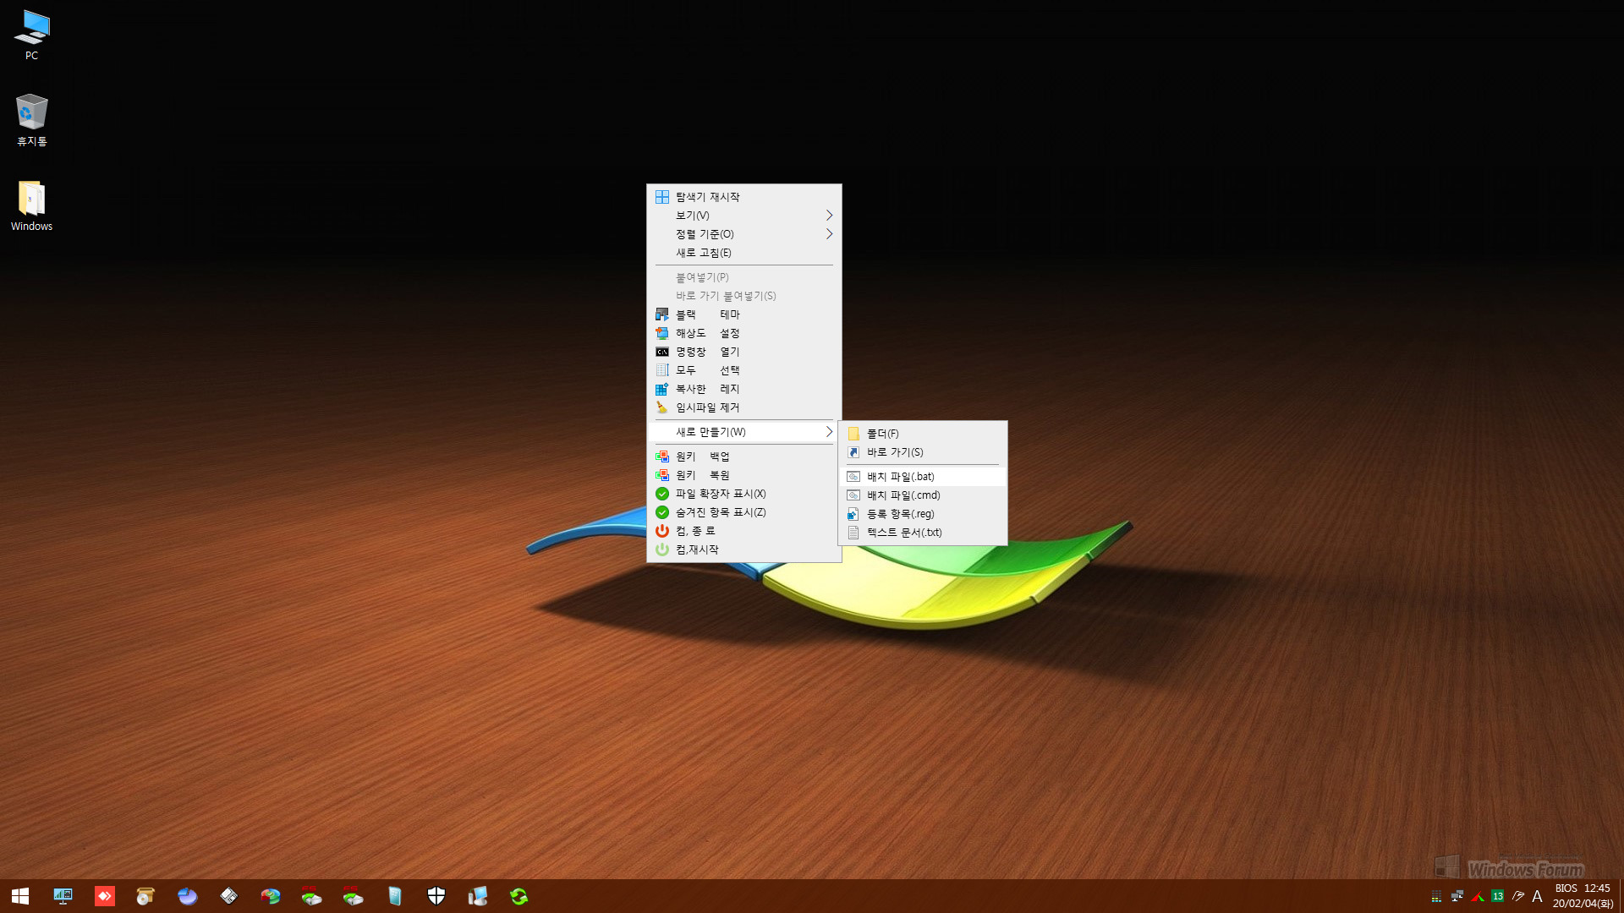Open 해상도 설정 from the menu
The image size is (1624, 913).
coord(743,333)
